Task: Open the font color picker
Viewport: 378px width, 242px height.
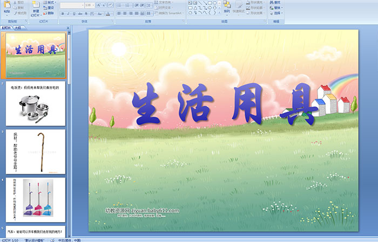Action: click(108, 13)
